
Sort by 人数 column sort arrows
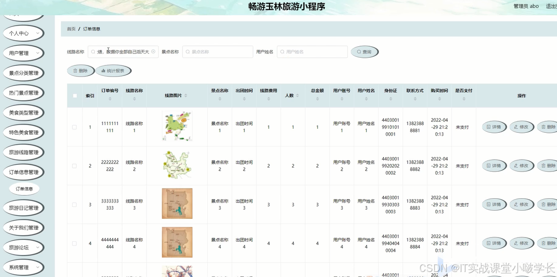coord(297,96)
